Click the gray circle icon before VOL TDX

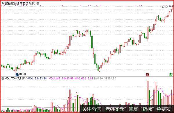coord(3,79)
